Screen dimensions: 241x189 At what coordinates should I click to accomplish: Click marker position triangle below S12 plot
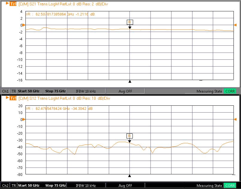[x=130, y=176]
